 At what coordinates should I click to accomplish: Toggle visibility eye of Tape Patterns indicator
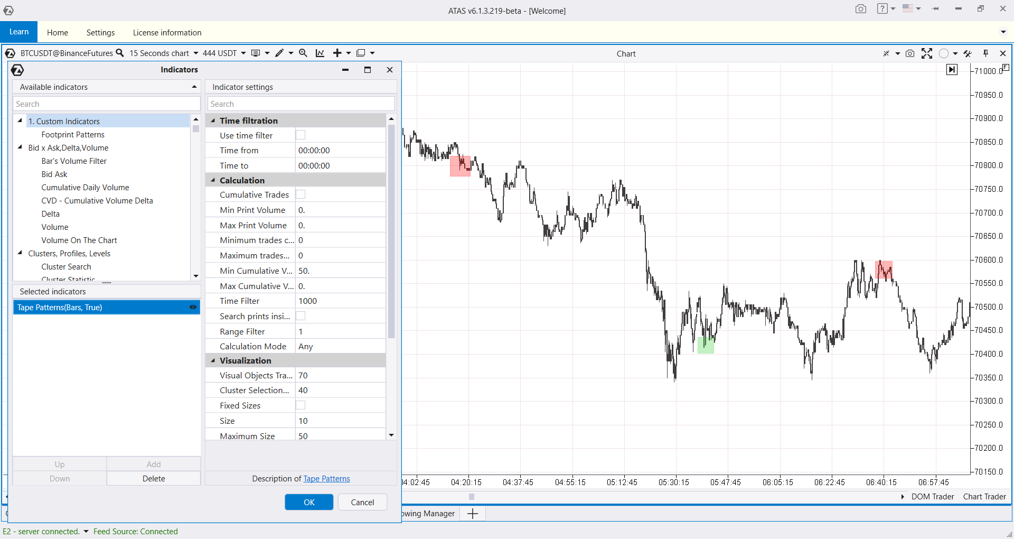point(193,308)
